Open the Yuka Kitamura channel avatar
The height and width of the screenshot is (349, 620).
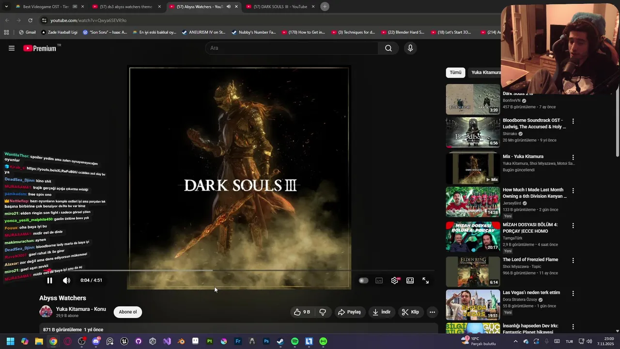[x=46, y=312]
